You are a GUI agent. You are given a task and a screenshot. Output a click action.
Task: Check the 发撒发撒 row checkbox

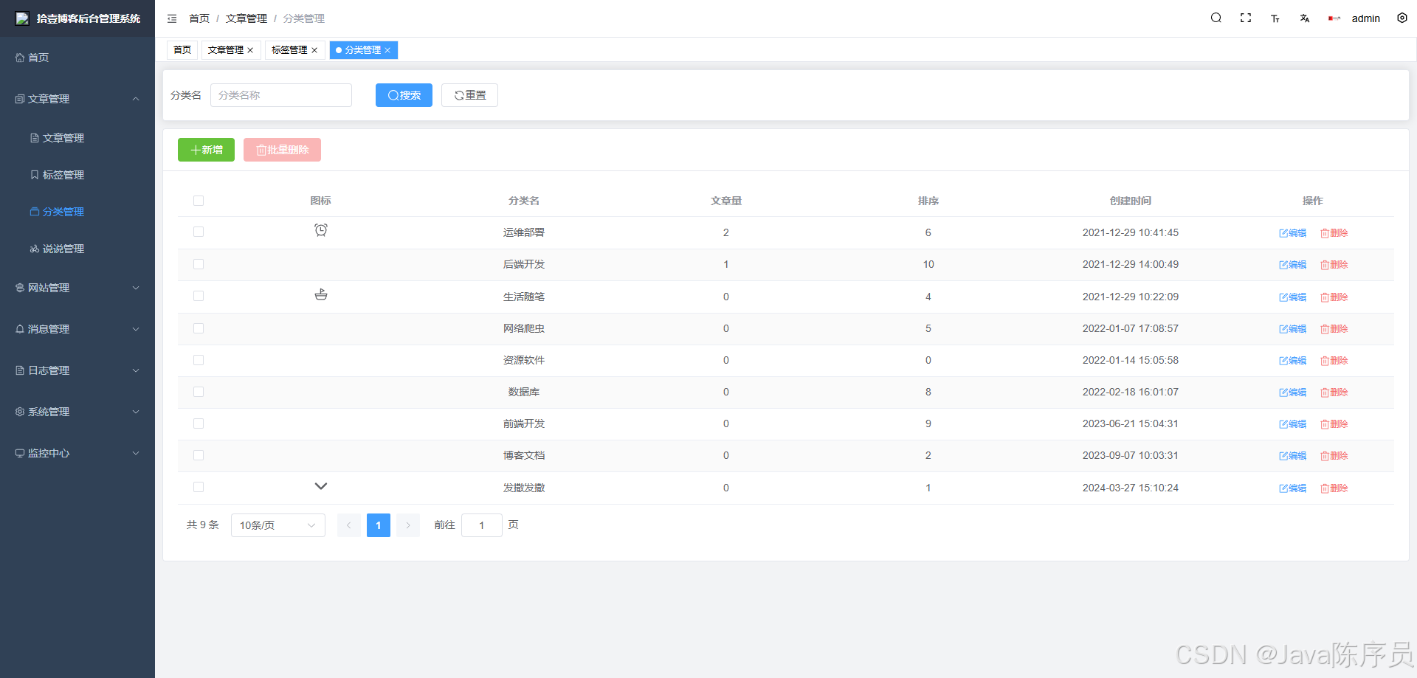[x=199, y=487]
